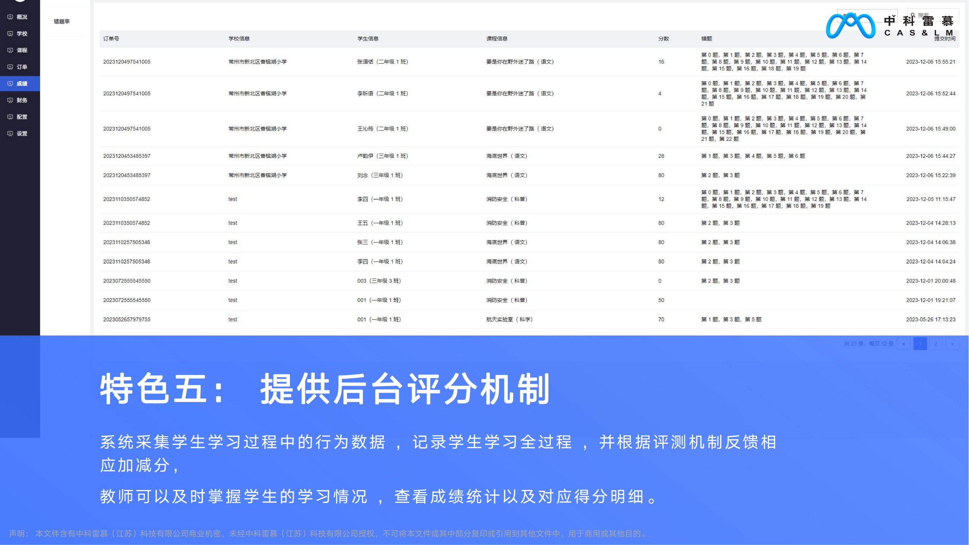The height and width of the screenshot is (545, 969).
Task: Click student cell 李昕语 (二年级 1 班)
Action: tap(383, 94)
